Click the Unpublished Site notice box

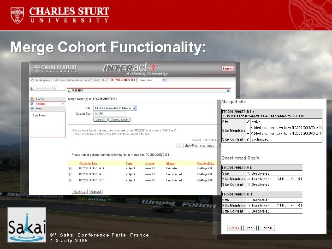47,88
